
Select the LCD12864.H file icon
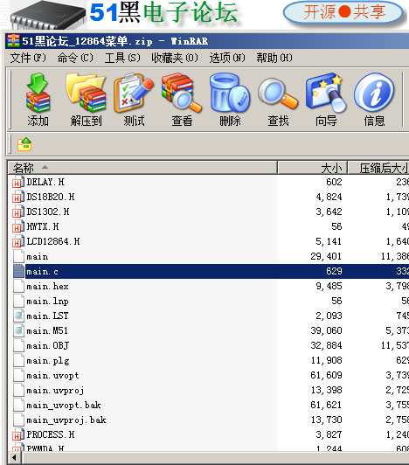(x=18, y=241)
